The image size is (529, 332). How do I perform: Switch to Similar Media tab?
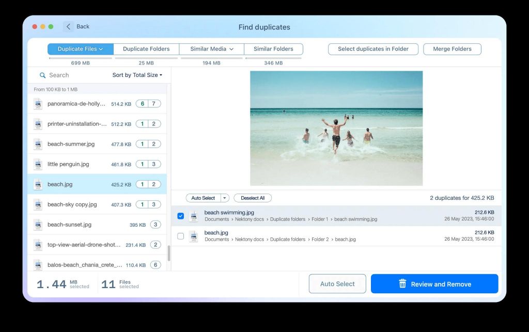[211, 49]
